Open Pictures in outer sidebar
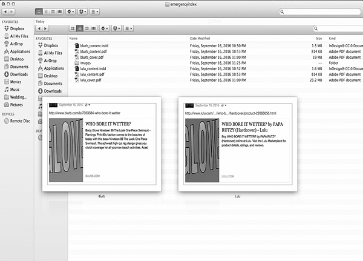The height and width of the screenshot is (261, 363). tap(14, 105)
